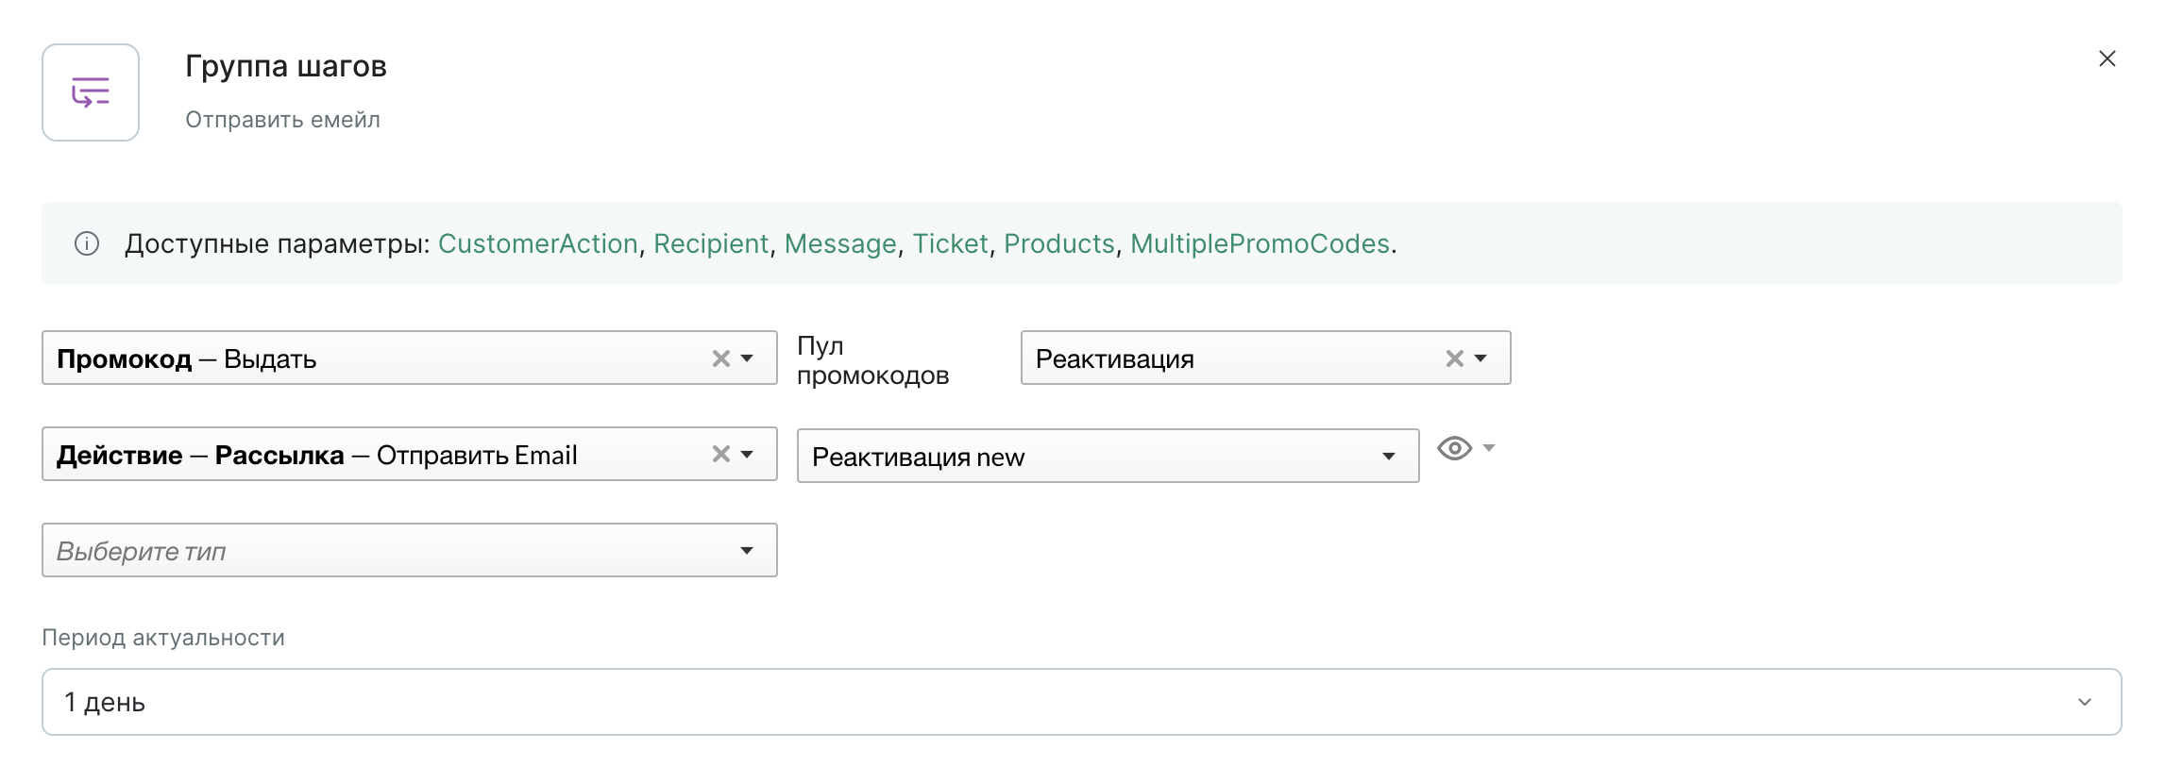This screenshot has width=2166, height=783.
Task: Clear the Реактивация promo pool selection
Action: (1455, 358)
